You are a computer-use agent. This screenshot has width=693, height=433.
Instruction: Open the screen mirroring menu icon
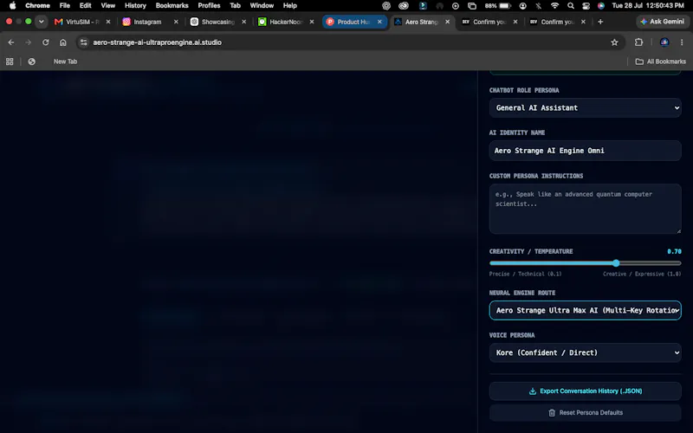point(472,6)
